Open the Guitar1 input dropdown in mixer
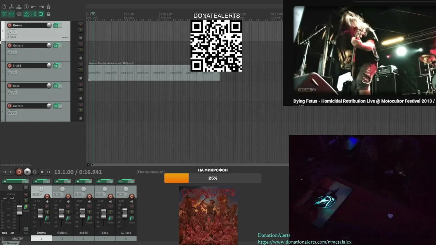 click(x=58, y=194)
